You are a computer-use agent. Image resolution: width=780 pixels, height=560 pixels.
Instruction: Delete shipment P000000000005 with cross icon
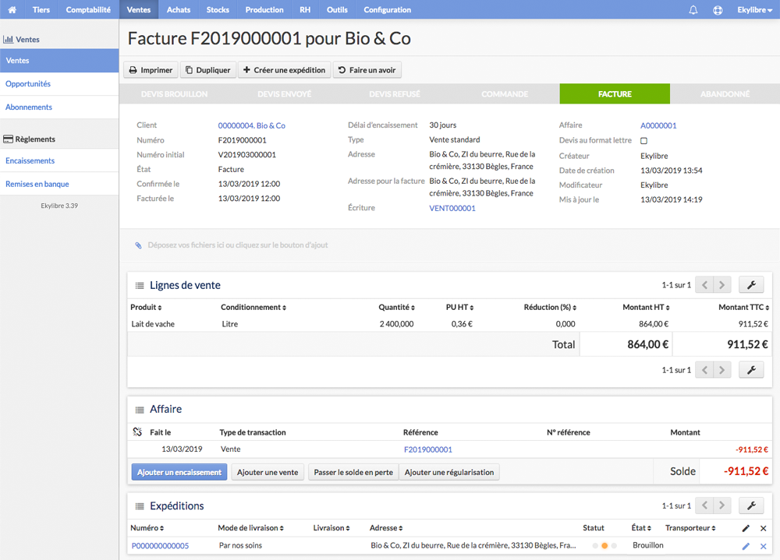click(763, 546)
